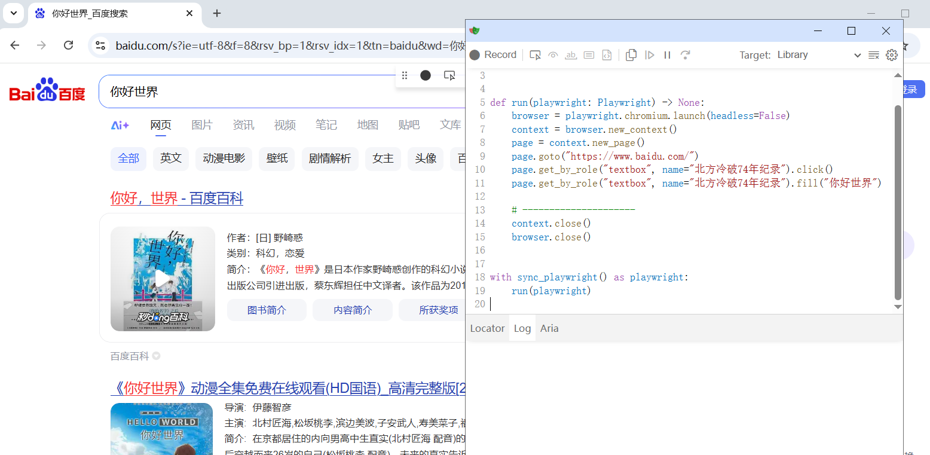The image size is (930, 455).
Task: Switch to the Log tab
Action: (x=522, y=328)
